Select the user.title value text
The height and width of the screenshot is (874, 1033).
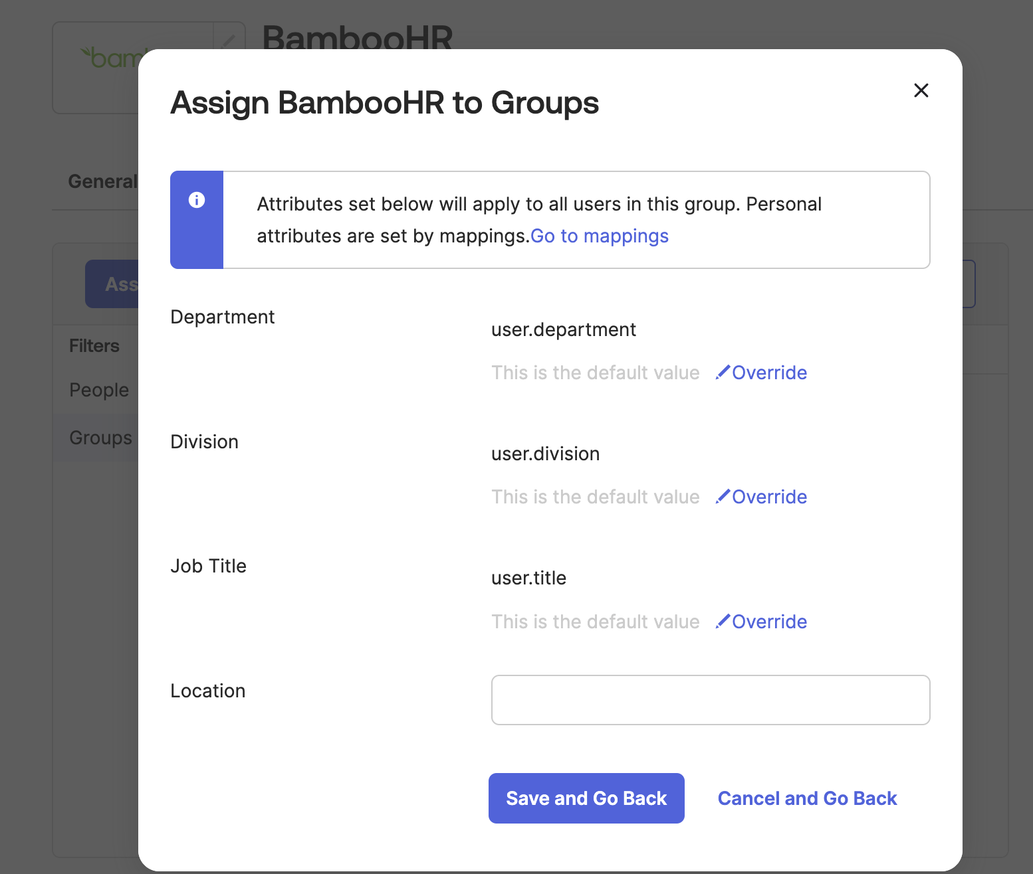(528, 578)
